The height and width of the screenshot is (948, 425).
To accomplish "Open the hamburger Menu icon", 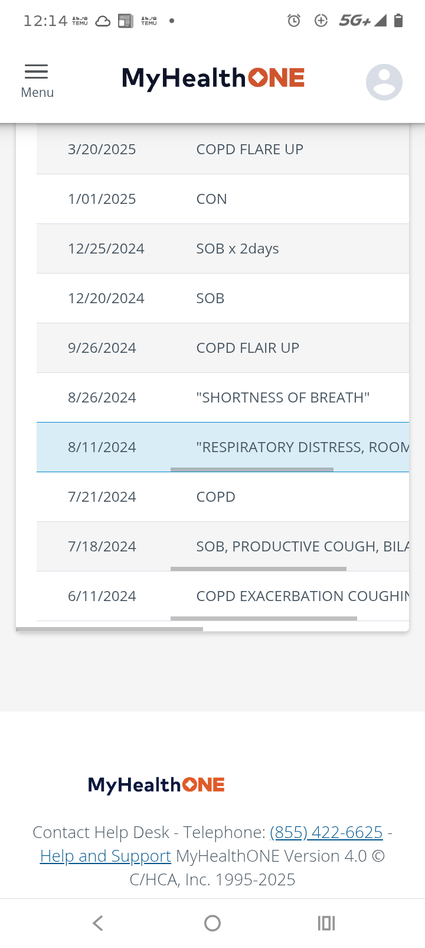I will tap(37, 80).
